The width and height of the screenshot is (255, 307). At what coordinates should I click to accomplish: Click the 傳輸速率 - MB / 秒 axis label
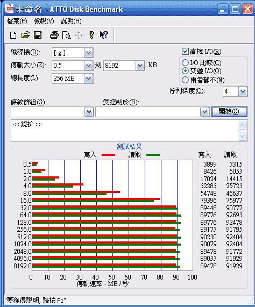103,284
